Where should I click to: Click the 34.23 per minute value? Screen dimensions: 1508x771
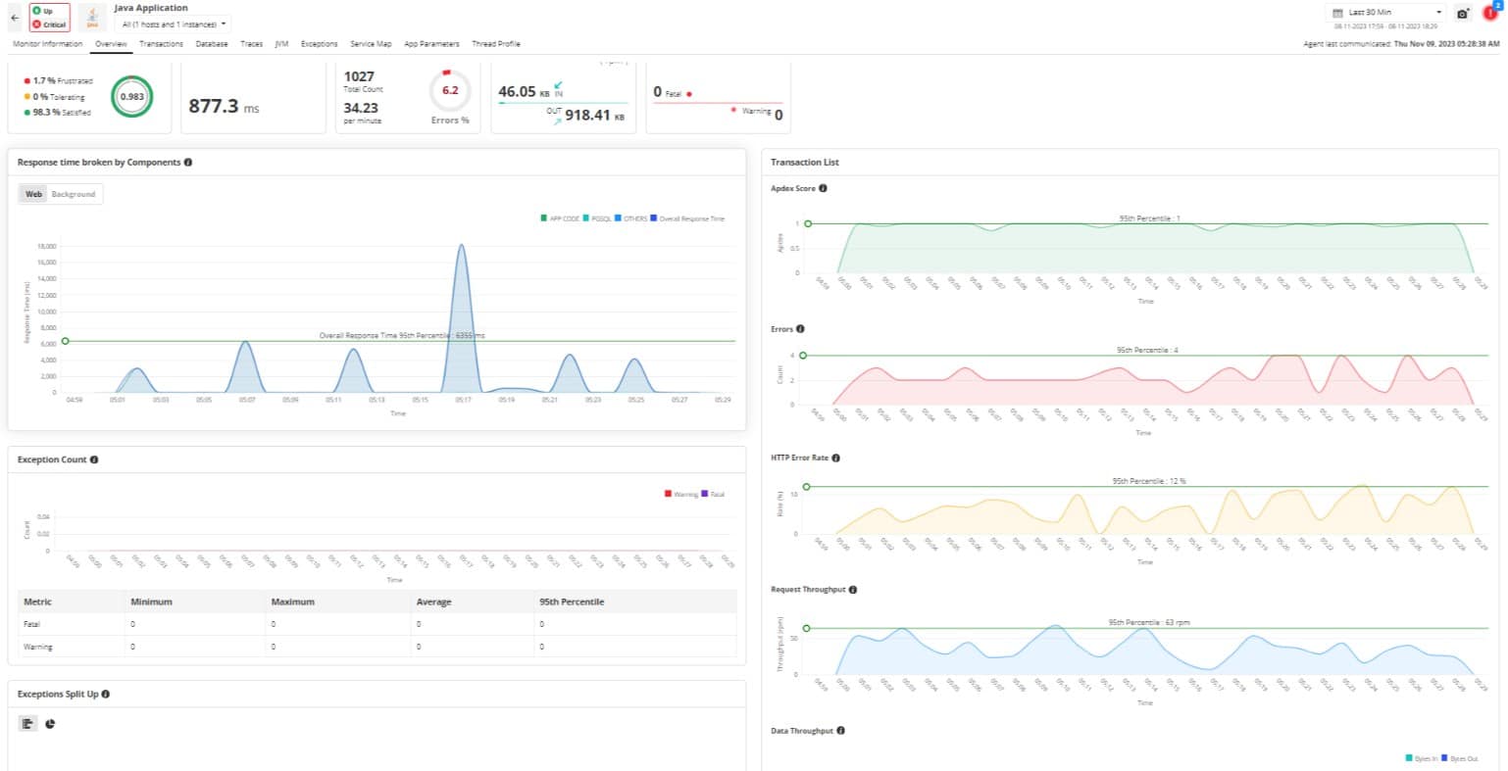pos(361,108)
